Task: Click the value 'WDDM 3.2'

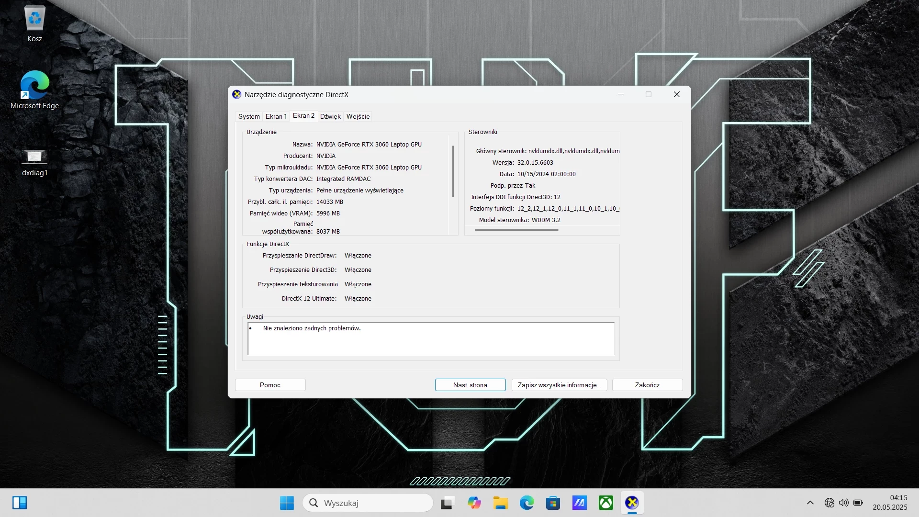Action: 546,220
